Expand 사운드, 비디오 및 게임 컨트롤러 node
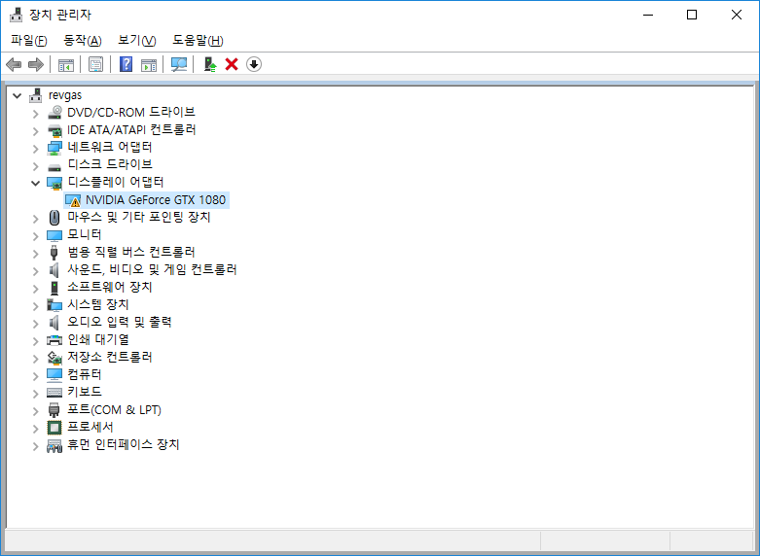This screenshot has width=760, height=556. tap(35, 271)
